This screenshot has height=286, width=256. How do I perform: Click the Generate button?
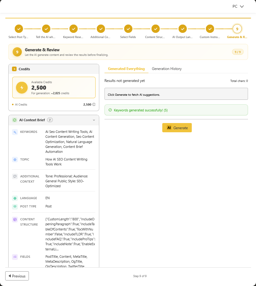click(x=177, y=128)
